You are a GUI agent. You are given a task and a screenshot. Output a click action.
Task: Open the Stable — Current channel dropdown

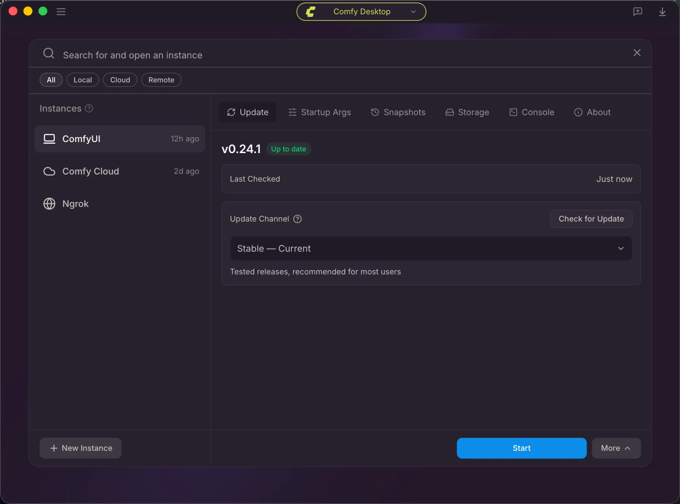431,248
